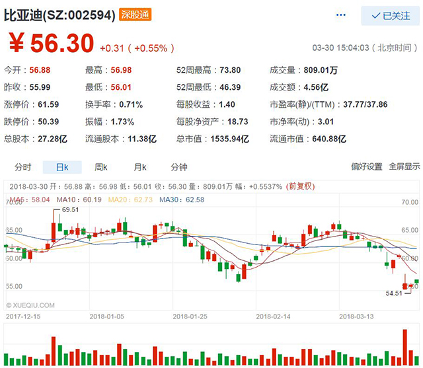Click the current price ¥56.30

point(52,43)
